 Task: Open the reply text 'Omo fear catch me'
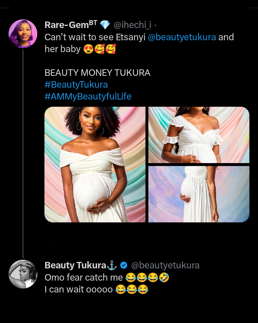pos(85,277)
